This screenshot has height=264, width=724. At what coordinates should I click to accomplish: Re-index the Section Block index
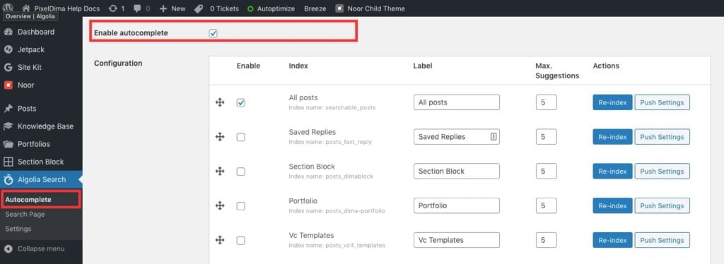pyautogui.click(x=612, y=172)
